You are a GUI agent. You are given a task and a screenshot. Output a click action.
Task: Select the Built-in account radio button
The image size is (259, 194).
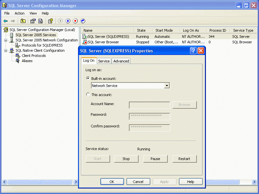88,79
